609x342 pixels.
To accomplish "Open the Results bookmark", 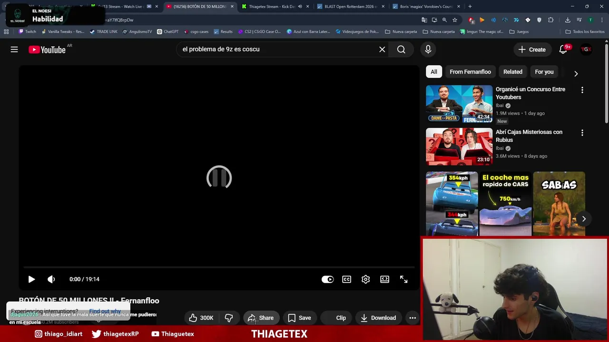I will 223,32.
